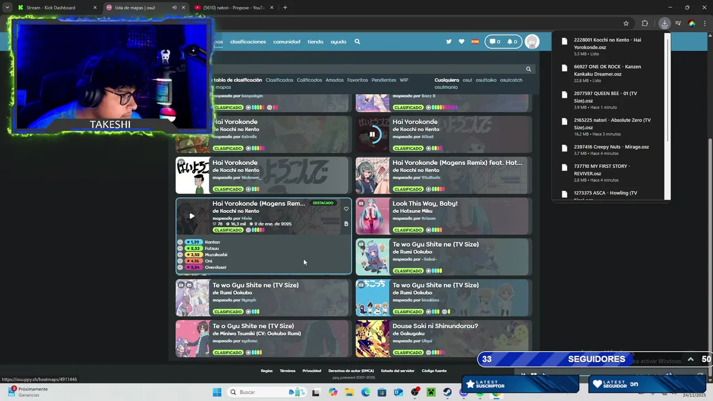
Task: Bookmark this page with the star icon
Action: point(626,23)
